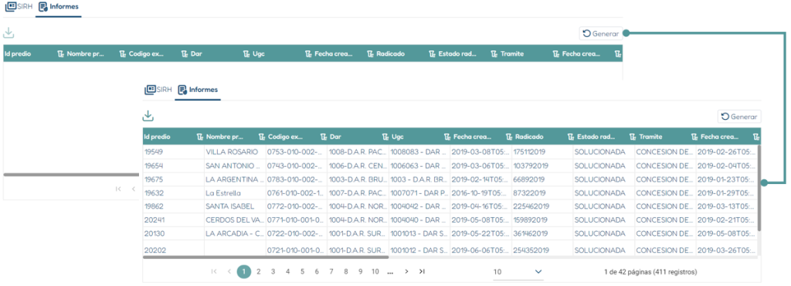791x286 pixels.
Task: Select the Informes tab in the top panel
Action: (x=59, y=7)
